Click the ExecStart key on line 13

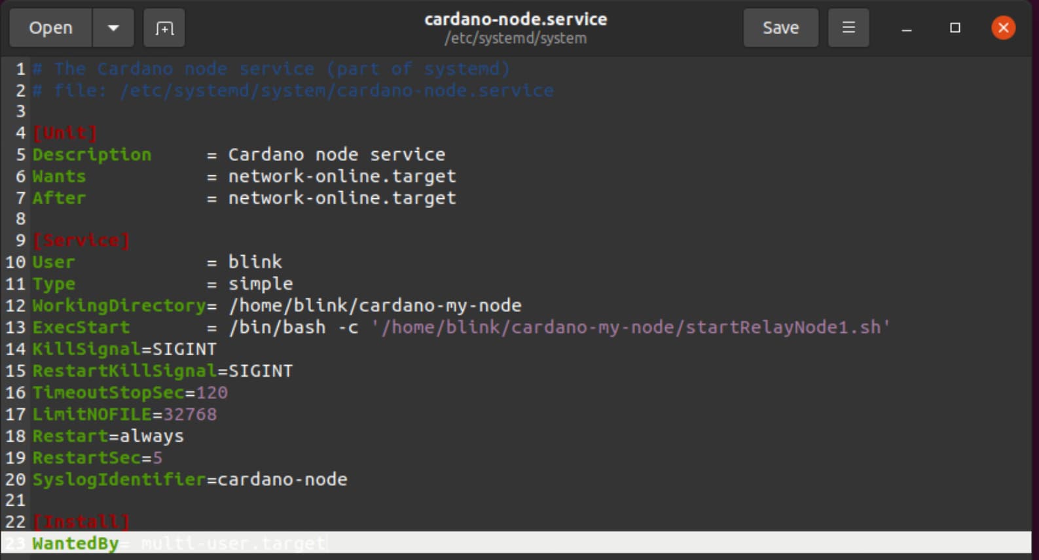(x=81, y=327)
